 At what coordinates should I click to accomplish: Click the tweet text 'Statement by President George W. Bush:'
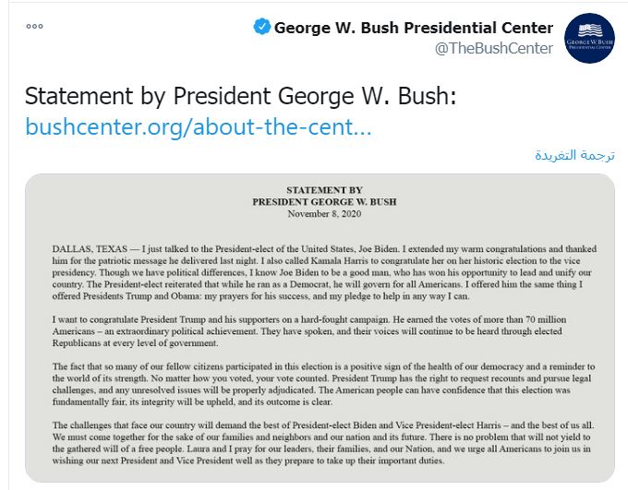[240, 97]
